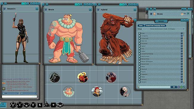Toggle star icon beside Jobber row
Image resolution: width=194 pixels, height=109 pixels.
coord(139,51)
